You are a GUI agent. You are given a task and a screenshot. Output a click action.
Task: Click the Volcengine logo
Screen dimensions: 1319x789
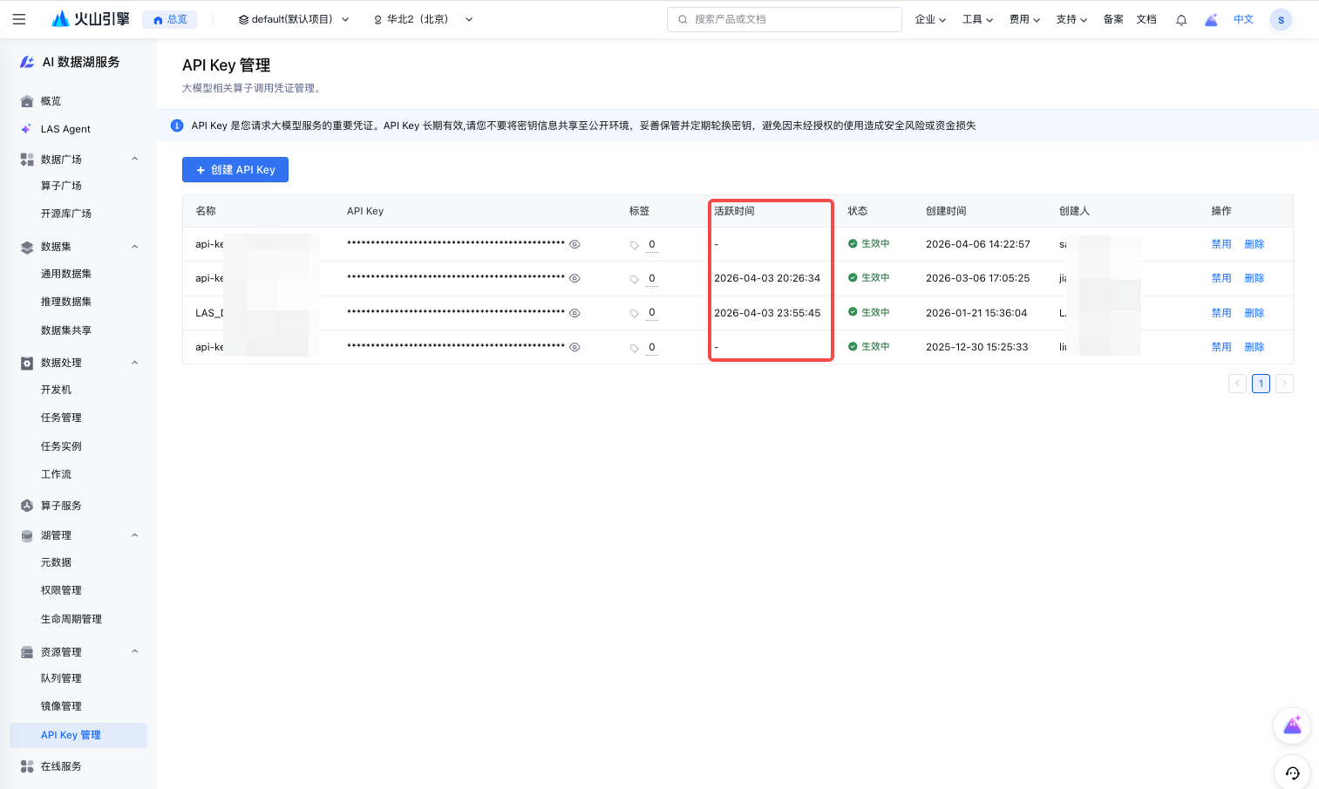click(x=91, y=19)
